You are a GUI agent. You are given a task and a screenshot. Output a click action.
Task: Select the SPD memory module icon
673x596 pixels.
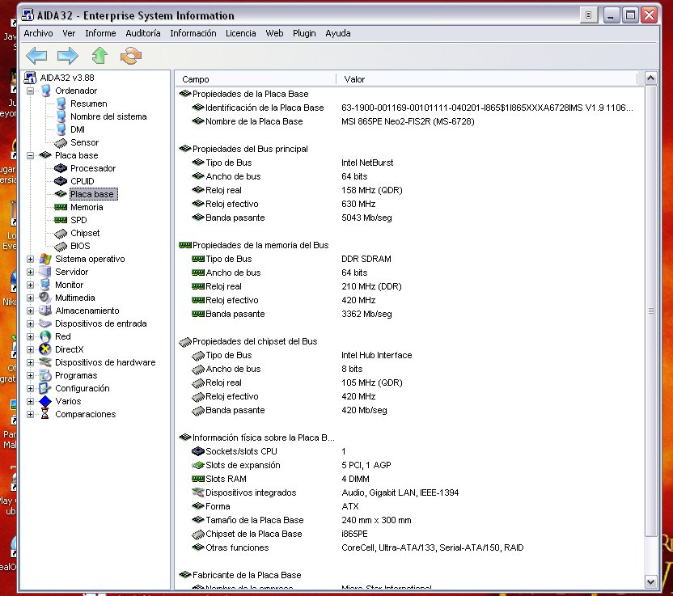(x=61, y=220)
